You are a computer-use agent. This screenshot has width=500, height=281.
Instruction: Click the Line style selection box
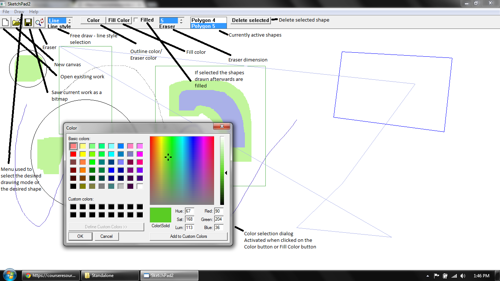(x=57, y=20)
